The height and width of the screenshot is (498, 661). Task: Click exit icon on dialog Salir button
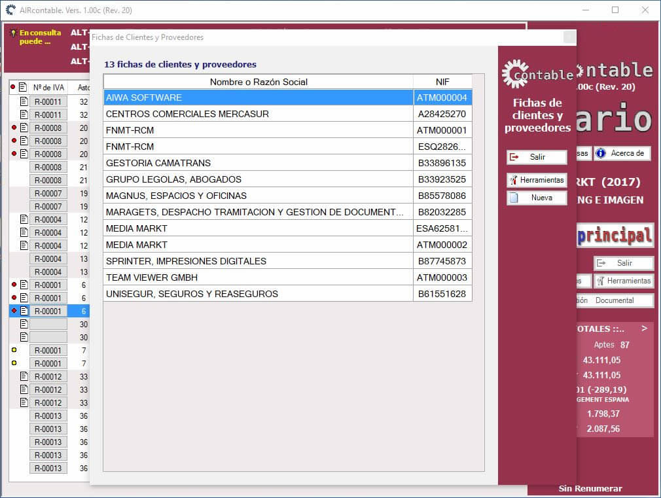pyautogui.click(x=514, y=157)
